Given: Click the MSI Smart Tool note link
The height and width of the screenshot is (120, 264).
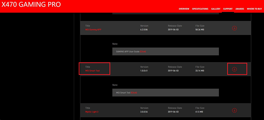Looking at the screenshot, I should 134,93.
